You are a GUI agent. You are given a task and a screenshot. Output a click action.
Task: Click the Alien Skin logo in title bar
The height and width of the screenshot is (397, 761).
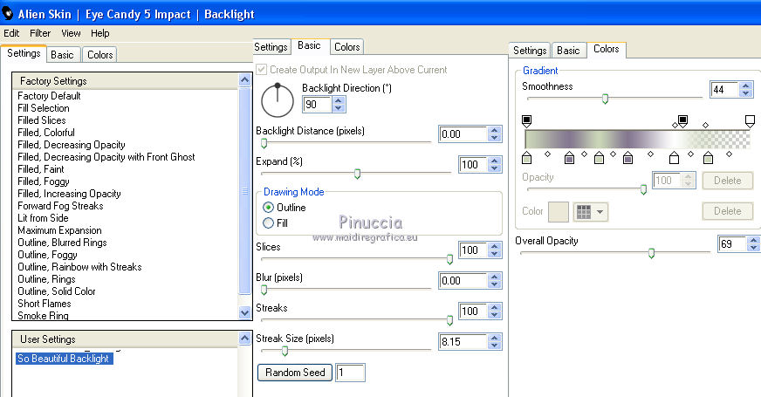pyautogui.click(x=7, y=14)
